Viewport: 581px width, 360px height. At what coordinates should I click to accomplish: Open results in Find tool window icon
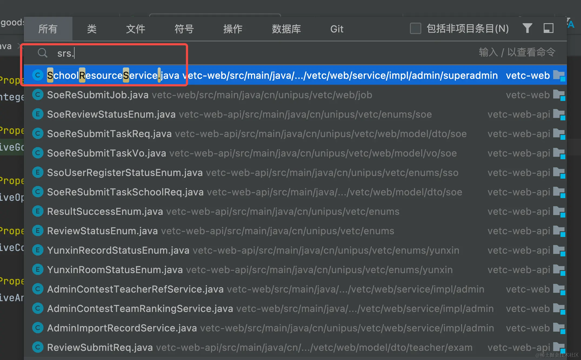548,28
